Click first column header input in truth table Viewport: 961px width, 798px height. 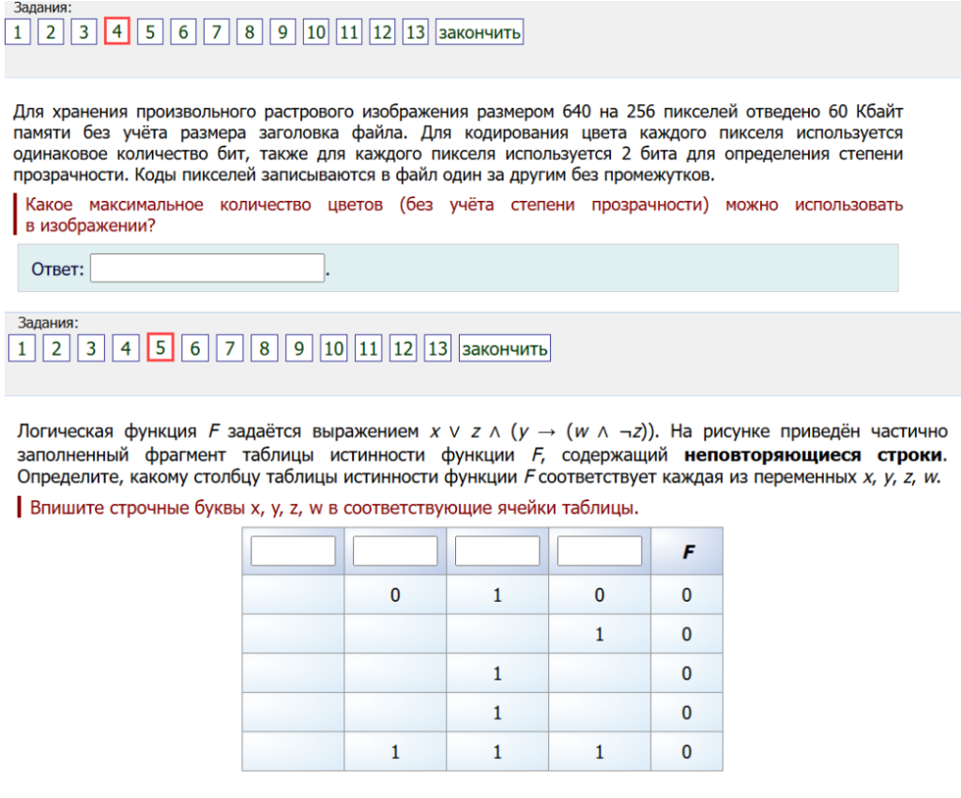pyautogui.click(x=293, y=551)
